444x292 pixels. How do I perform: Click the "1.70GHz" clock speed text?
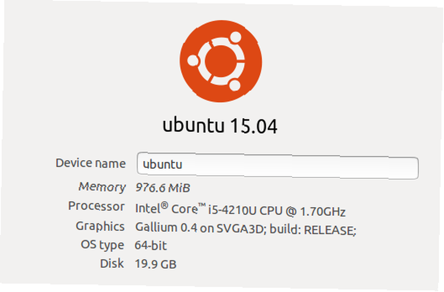coord(323,212)
